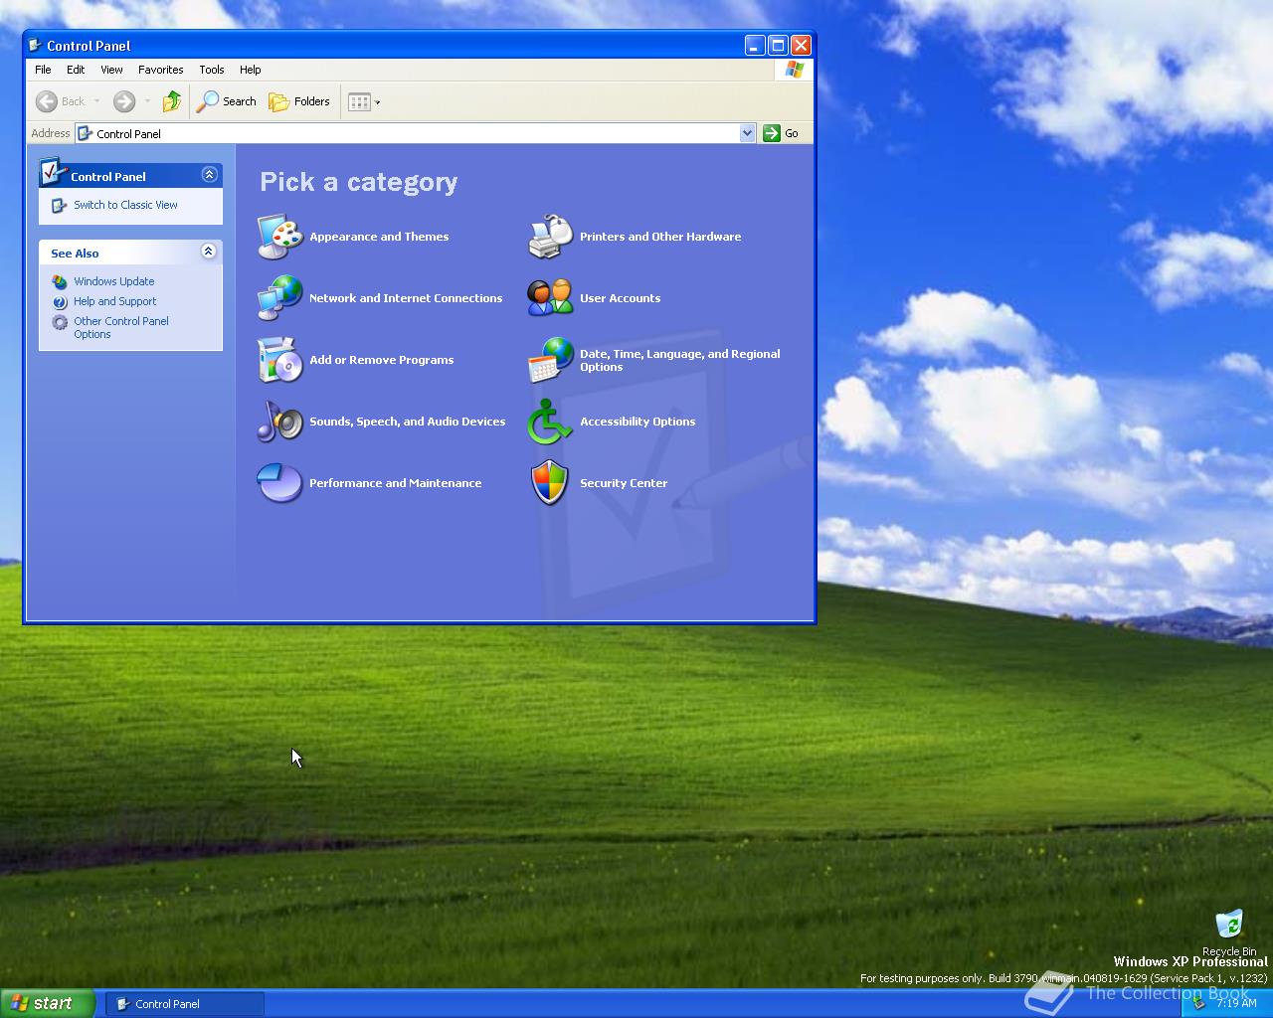This screenshot has height=1018, width=1273.
Task: Collapse the See Also section
Action: pos(208,251)
